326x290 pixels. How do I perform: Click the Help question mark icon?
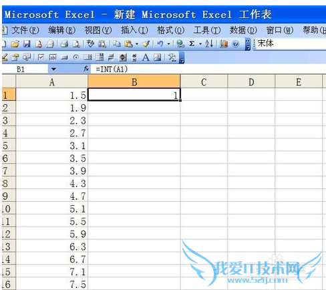coord(235,44)
